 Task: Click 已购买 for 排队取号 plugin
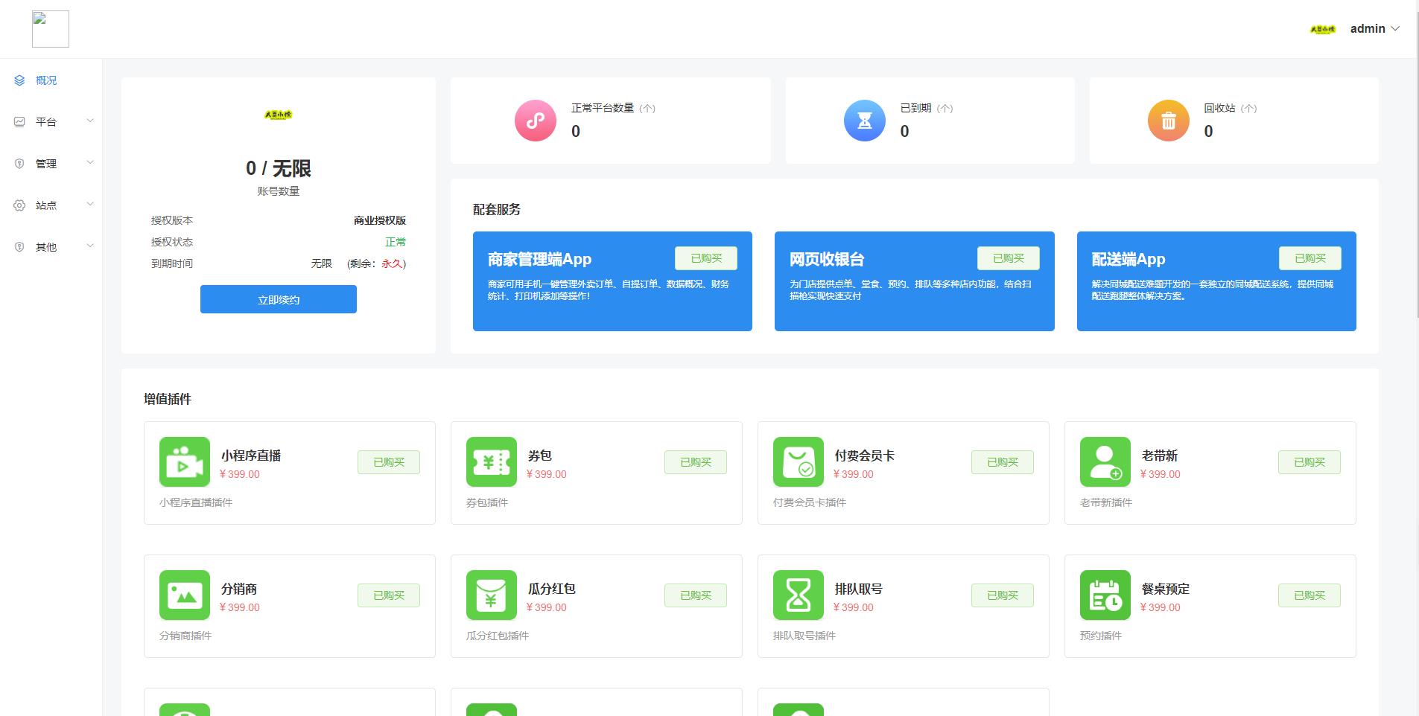(1003, 595)
